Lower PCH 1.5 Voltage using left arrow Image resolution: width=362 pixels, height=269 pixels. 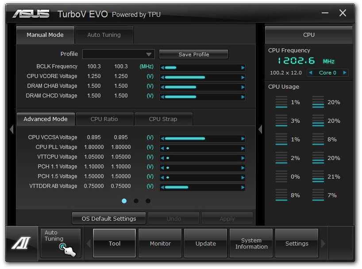click(x=162, y=177)
